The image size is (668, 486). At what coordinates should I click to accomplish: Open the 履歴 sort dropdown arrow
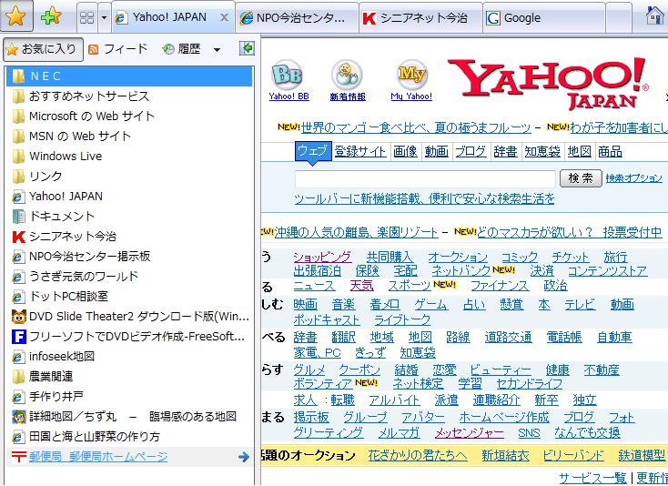click(217, 50)
